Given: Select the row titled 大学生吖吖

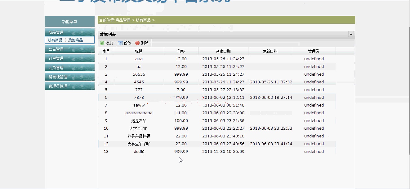Looking at the screenshot, I should tap(217, 128).
